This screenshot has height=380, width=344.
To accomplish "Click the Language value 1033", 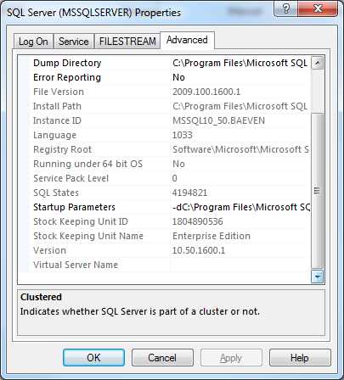I will tap(240, 135).
